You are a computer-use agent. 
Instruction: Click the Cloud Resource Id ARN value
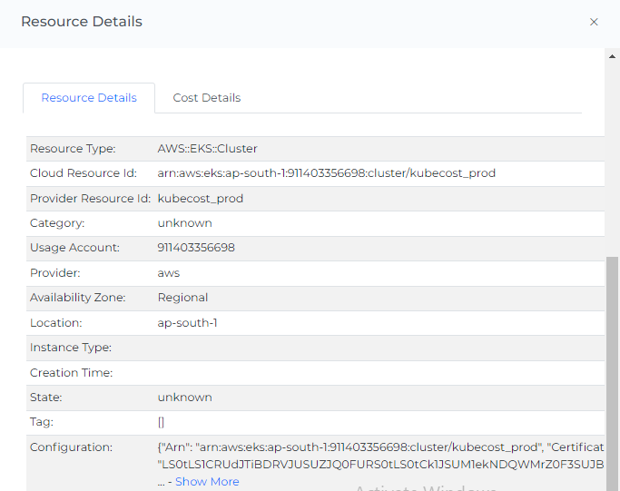tap(327, 173)
